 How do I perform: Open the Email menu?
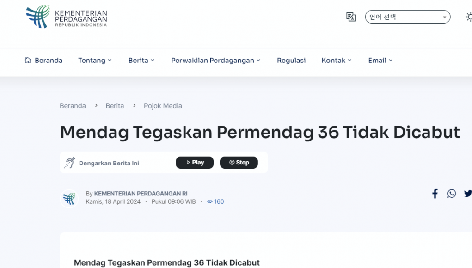tap(380, 61)
